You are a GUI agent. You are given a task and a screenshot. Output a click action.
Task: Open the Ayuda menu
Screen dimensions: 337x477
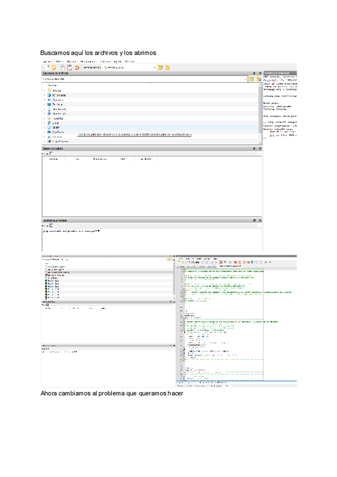[117, 61]
